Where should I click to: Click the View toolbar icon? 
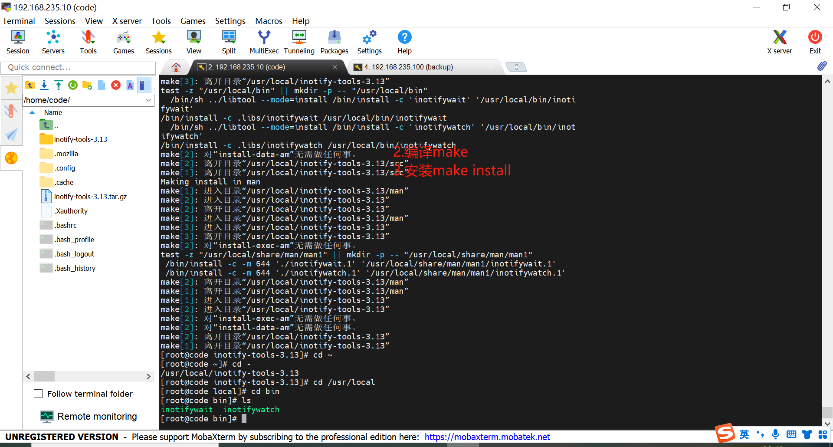[193, 42]
